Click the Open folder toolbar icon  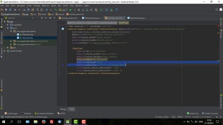2,10
